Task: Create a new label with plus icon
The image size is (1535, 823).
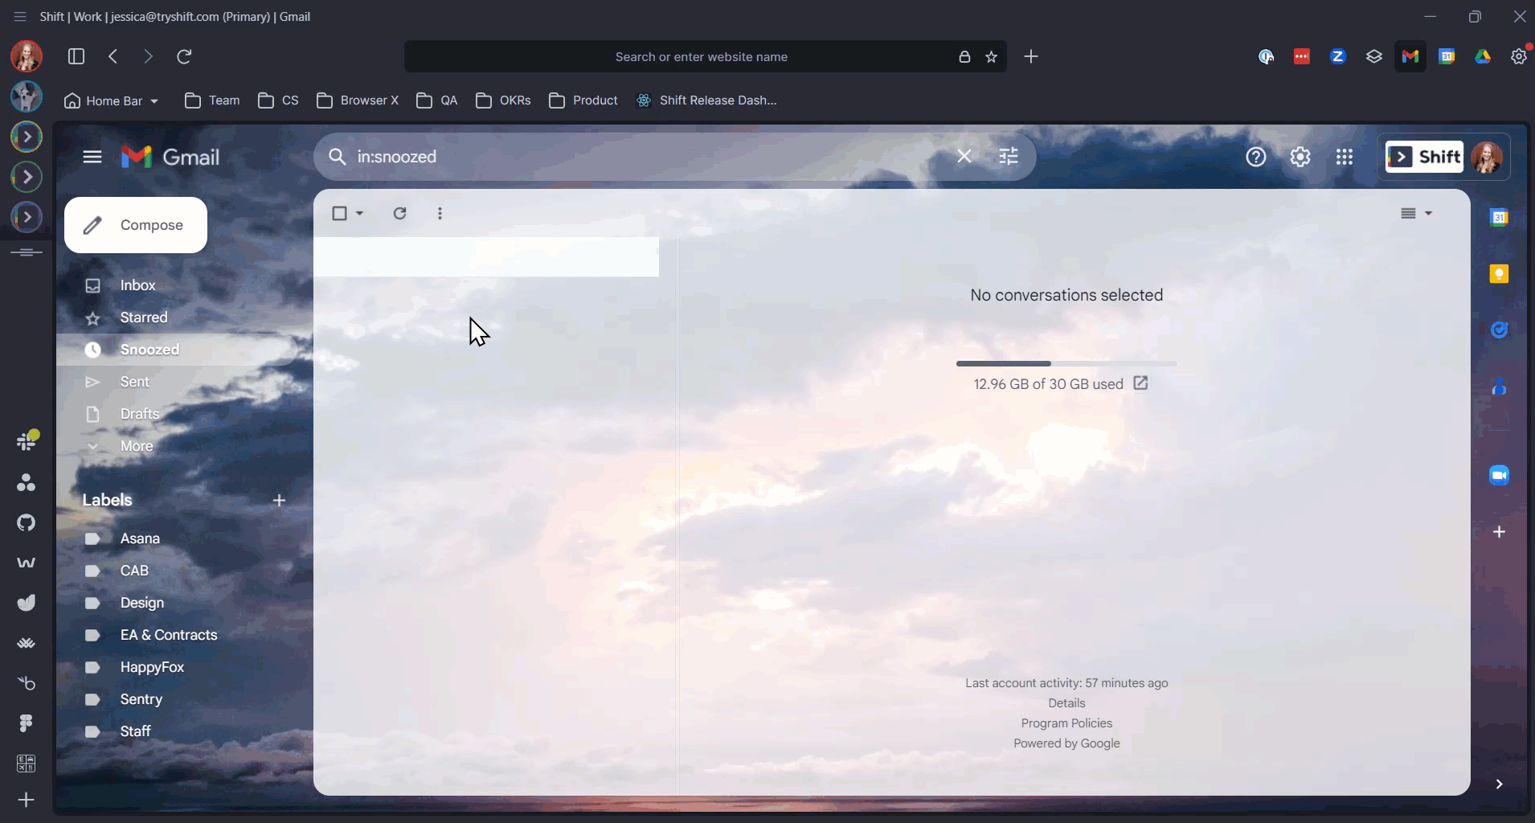Action: (x=279, y=500)
